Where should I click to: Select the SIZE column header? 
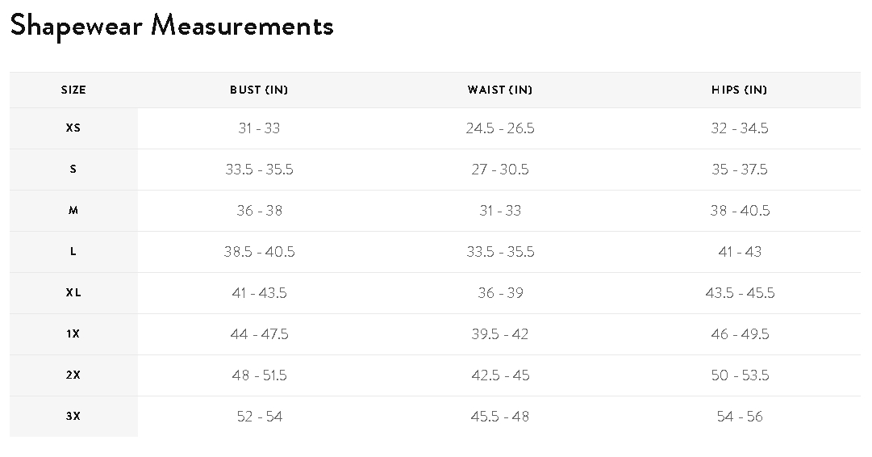click(73, 90)
